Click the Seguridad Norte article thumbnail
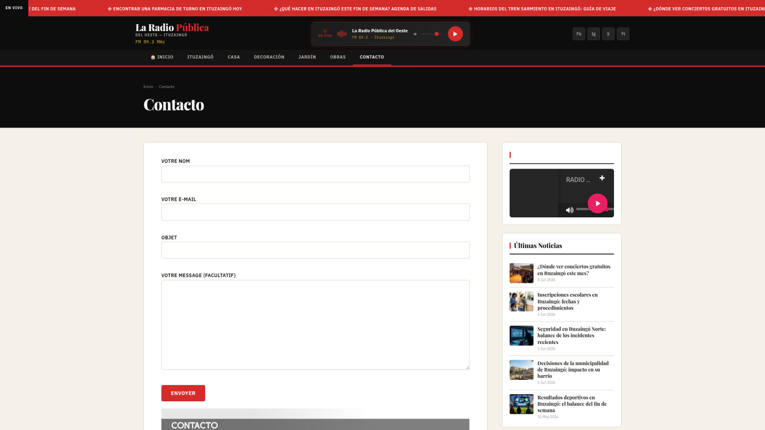The image size is (765, 430). [x=522, y=336]
